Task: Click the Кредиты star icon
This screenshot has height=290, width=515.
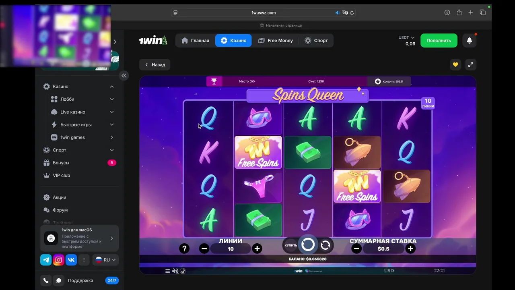Action: pos(377,81)
